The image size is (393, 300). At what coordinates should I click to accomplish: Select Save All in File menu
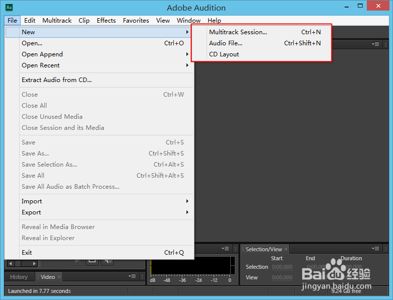[x=99, y=175]
